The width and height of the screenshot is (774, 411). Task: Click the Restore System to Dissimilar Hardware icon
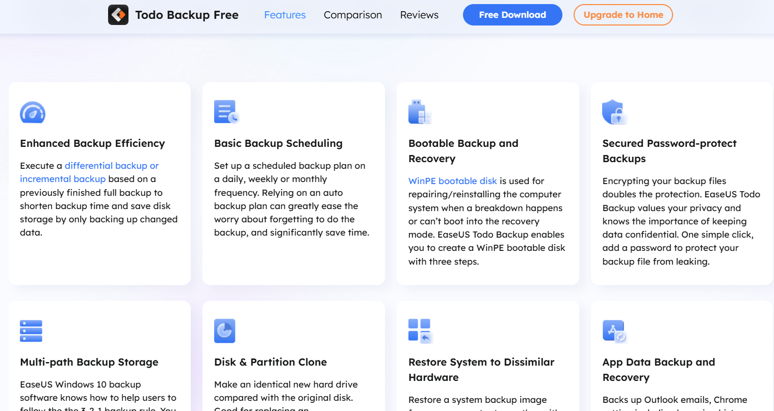420,331
